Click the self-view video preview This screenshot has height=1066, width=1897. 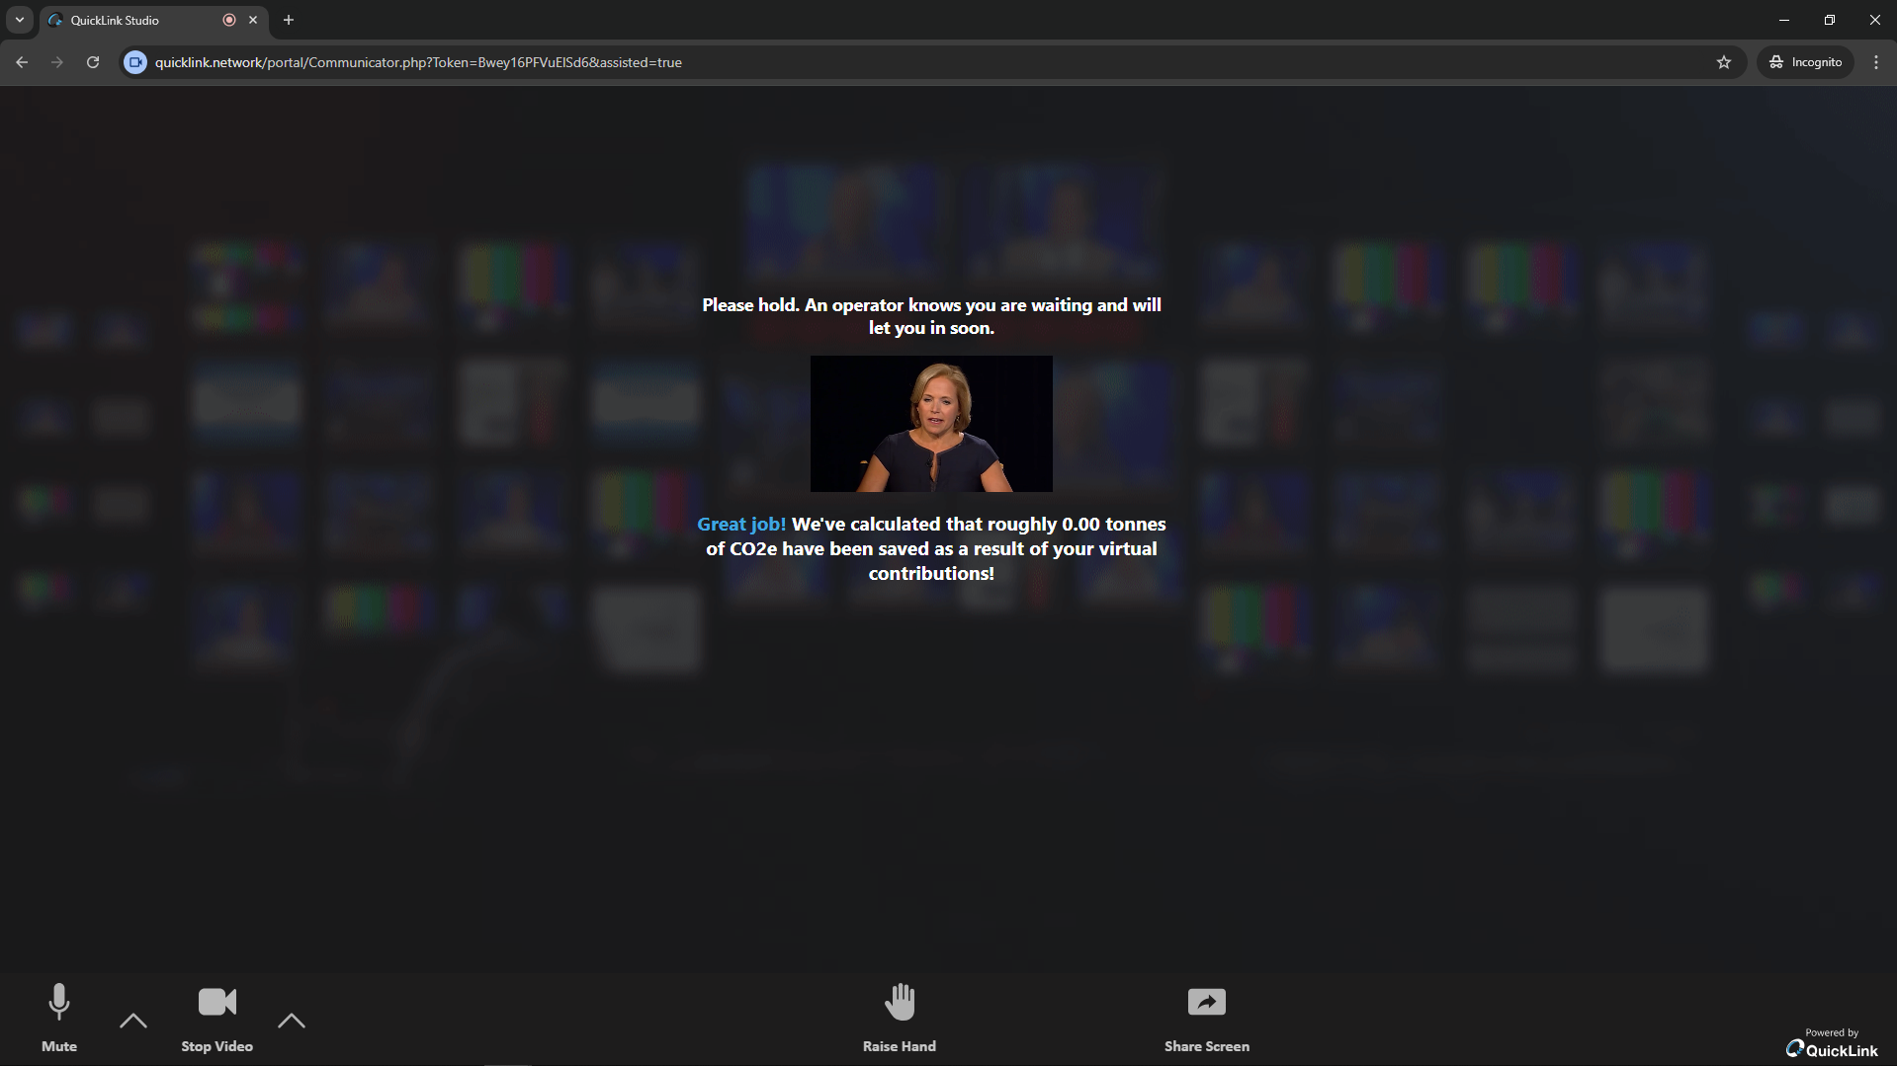click(x=931, y=424)
